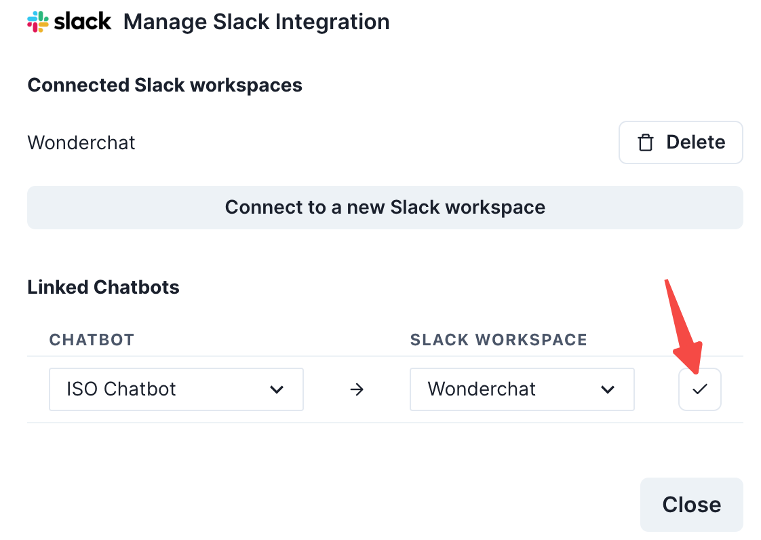The image size is (761, 540).
Task: Click the right arrow between the dropdowns
Action: (x=357, y=389)
